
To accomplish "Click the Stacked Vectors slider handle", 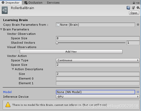I will click(x=57, y=43).
